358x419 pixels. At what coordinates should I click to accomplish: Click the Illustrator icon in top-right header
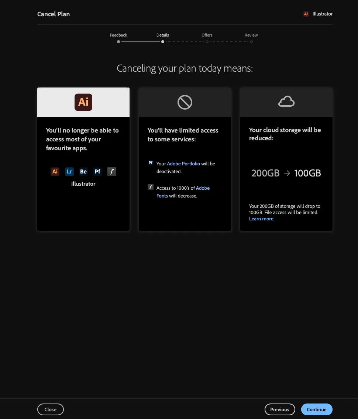click(306, 14)
